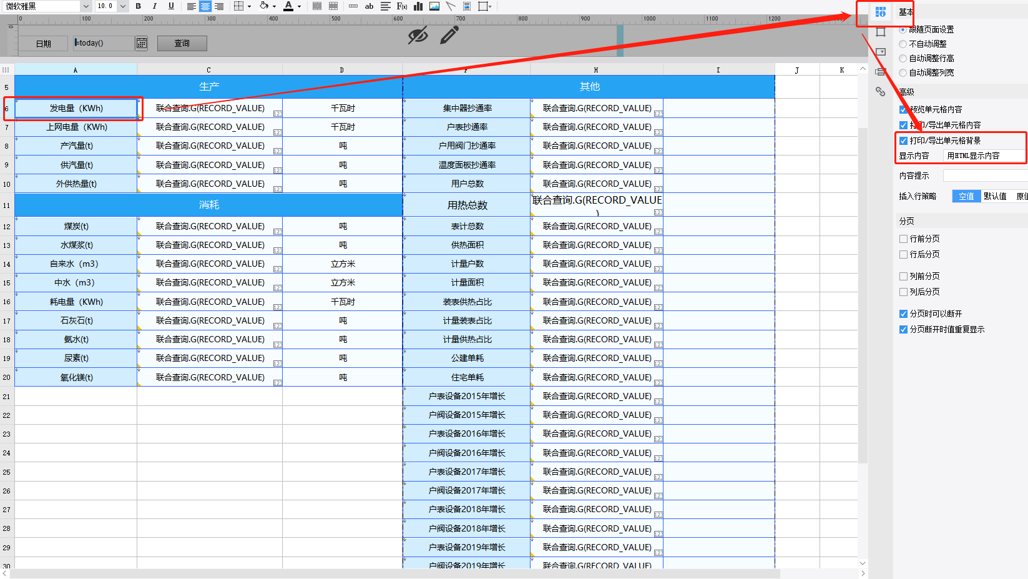Open 显示内容 dropdown showing 用HTML显示内容
The width and height of the screenshot is (1028, 579).
[x=985, y=156]
